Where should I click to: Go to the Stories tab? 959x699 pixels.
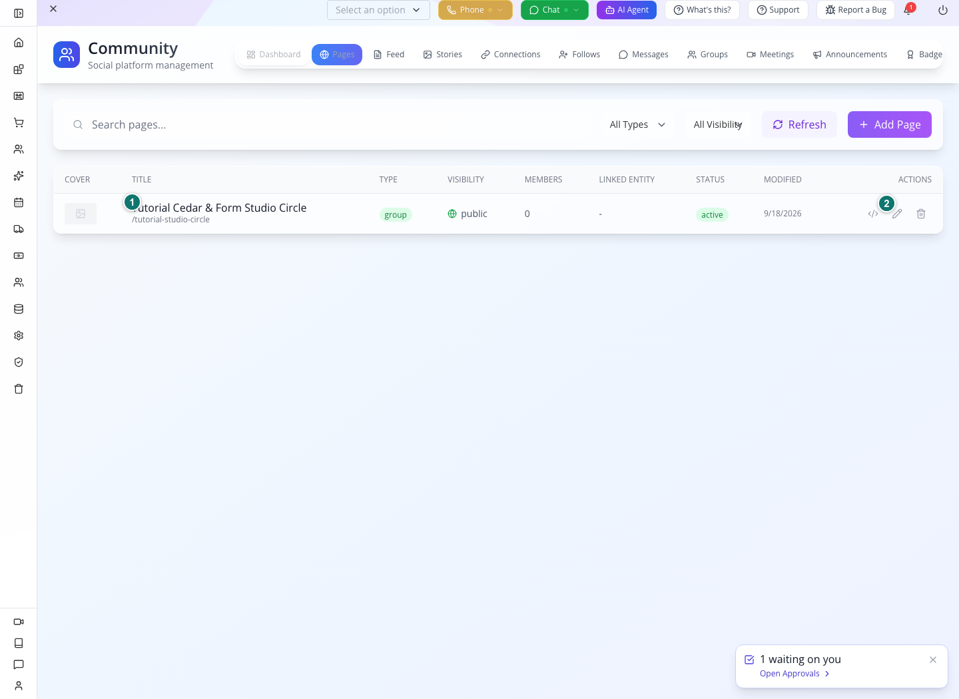(443, 55)
